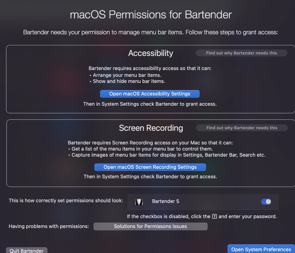Click 'If the checkbox is disabled' instruction text
Viewport: 295px width, 253px height.
click(202, 216)
